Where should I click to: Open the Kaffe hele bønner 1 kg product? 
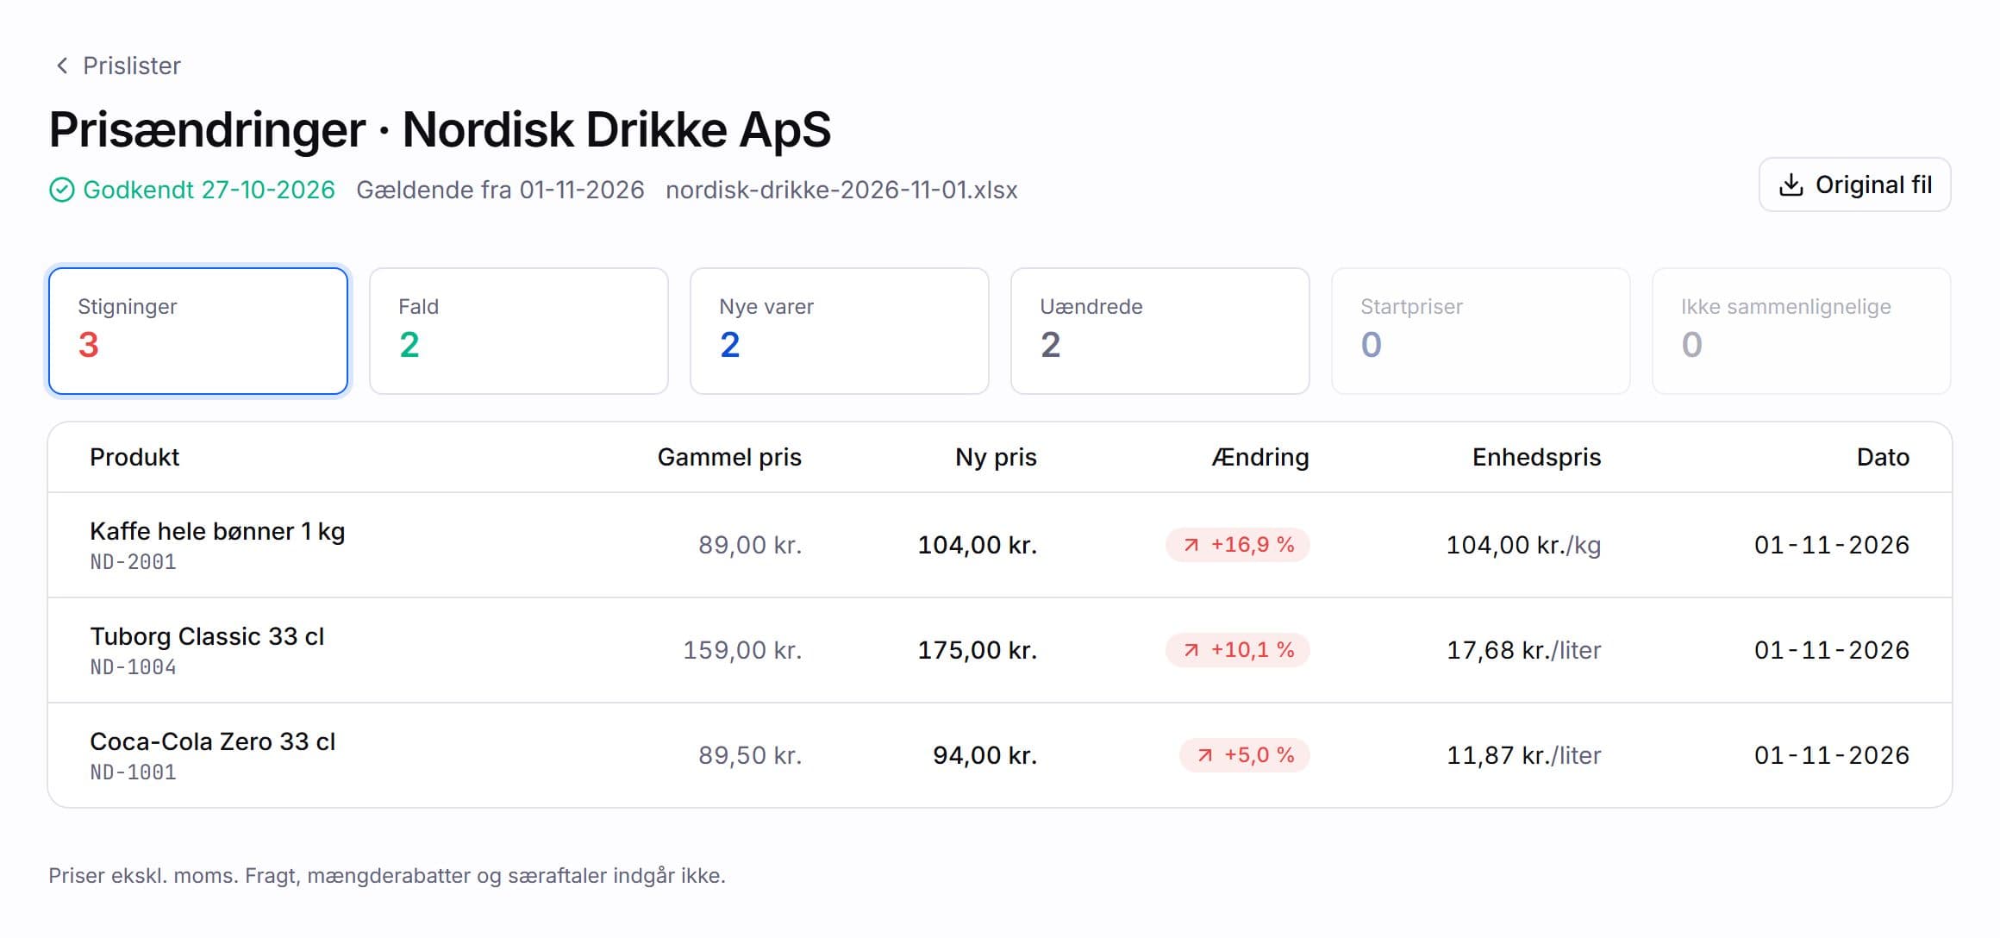[217, 531]
